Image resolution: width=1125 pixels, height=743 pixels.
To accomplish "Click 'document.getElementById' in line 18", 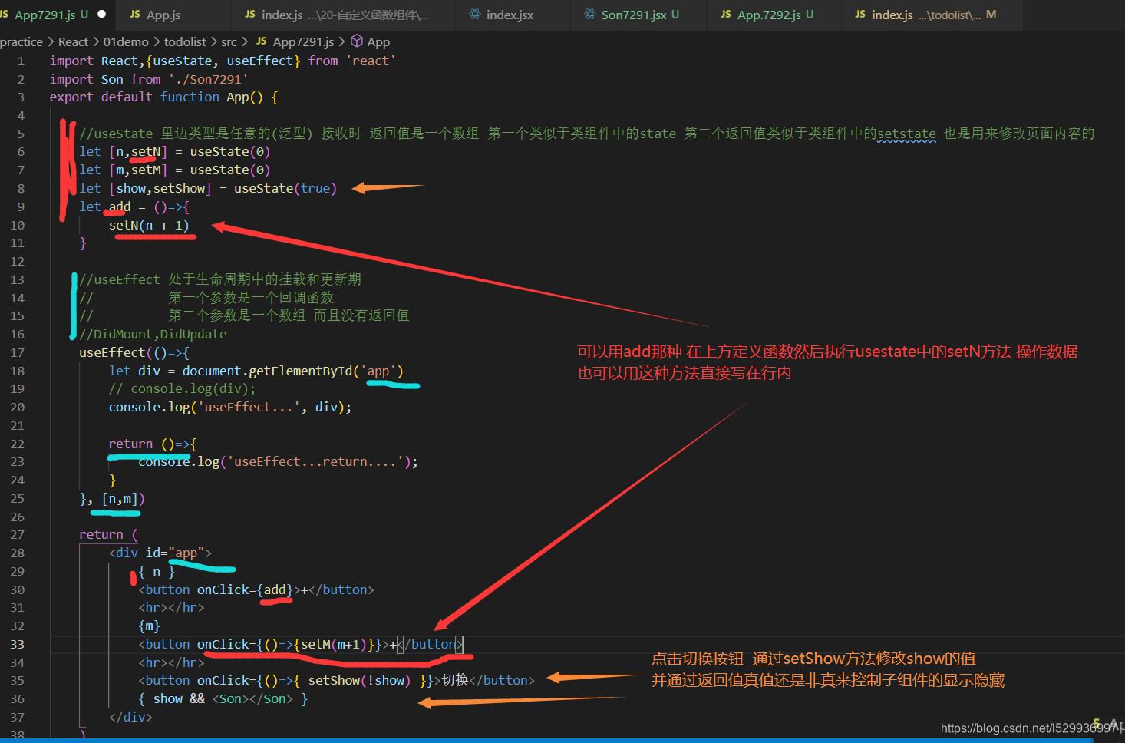I will [x=267, y=371].
